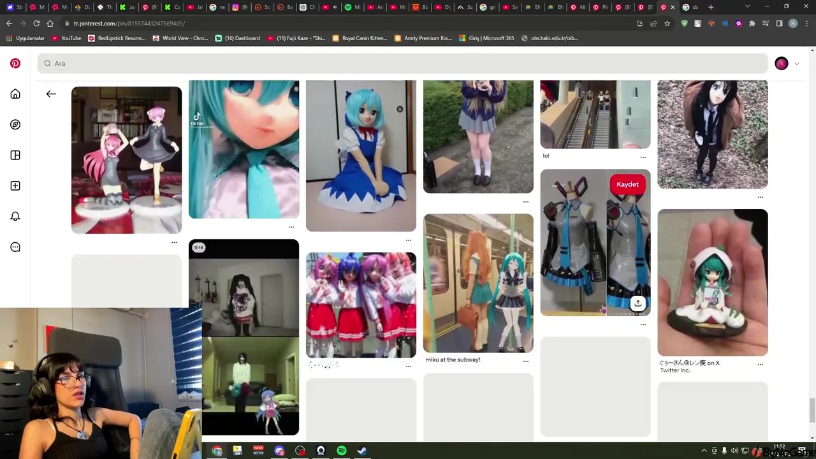Image resolution: width=816 pixels, height=459 pixels.
Task: Click the red Kaydet save button
Action: click(627, 184)
